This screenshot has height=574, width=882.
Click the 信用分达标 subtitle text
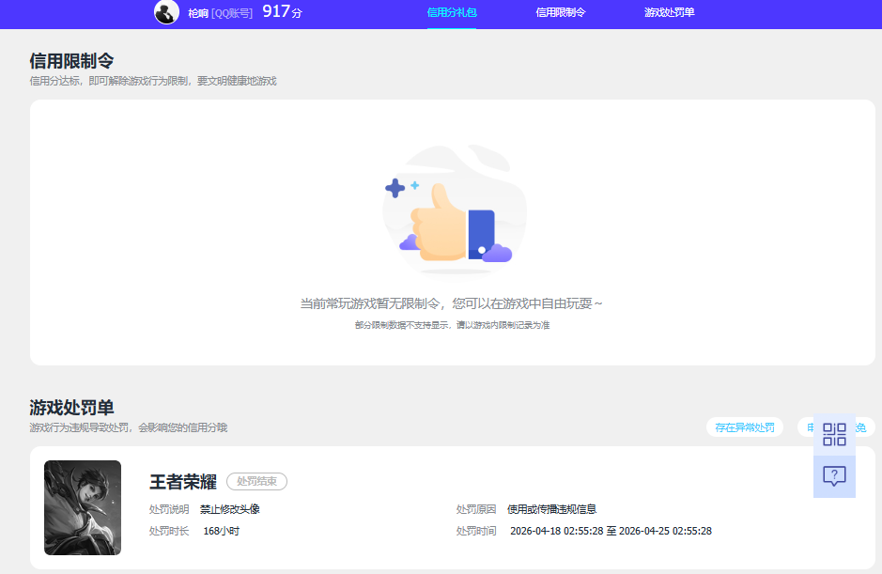(x=153, y=81)
